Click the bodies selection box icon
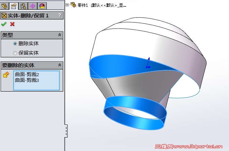The width and height of the screenshot is (229, 151). pyautogui.click(x=6, y=74)
